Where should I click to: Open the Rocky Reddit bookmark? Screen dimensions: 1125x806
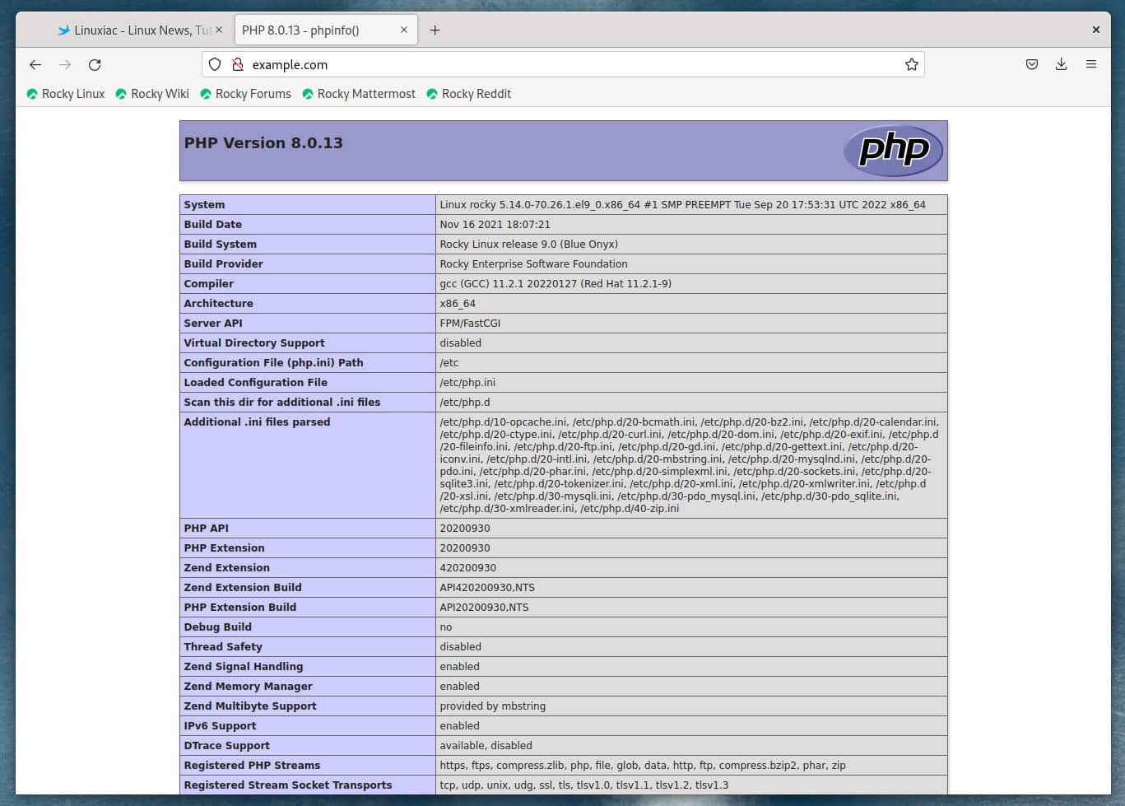tap(468, 94)
